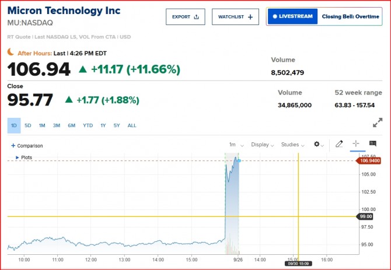Screen dimensions: 391x270
Task: Toggle the crosshair tool
Action: click(x=355, y=144)
